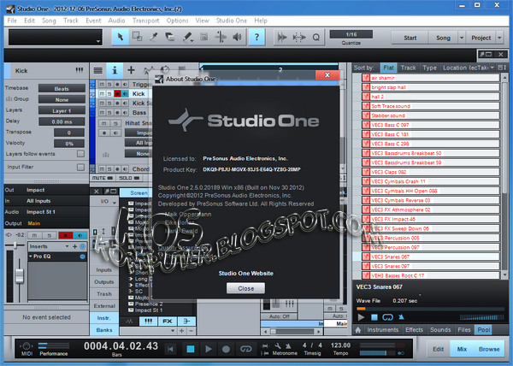Solo the Bass track

[x=109, y=113]
